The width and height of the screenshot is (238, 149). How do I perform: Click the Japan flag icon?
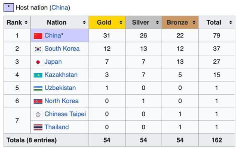[x=38, y=62]
